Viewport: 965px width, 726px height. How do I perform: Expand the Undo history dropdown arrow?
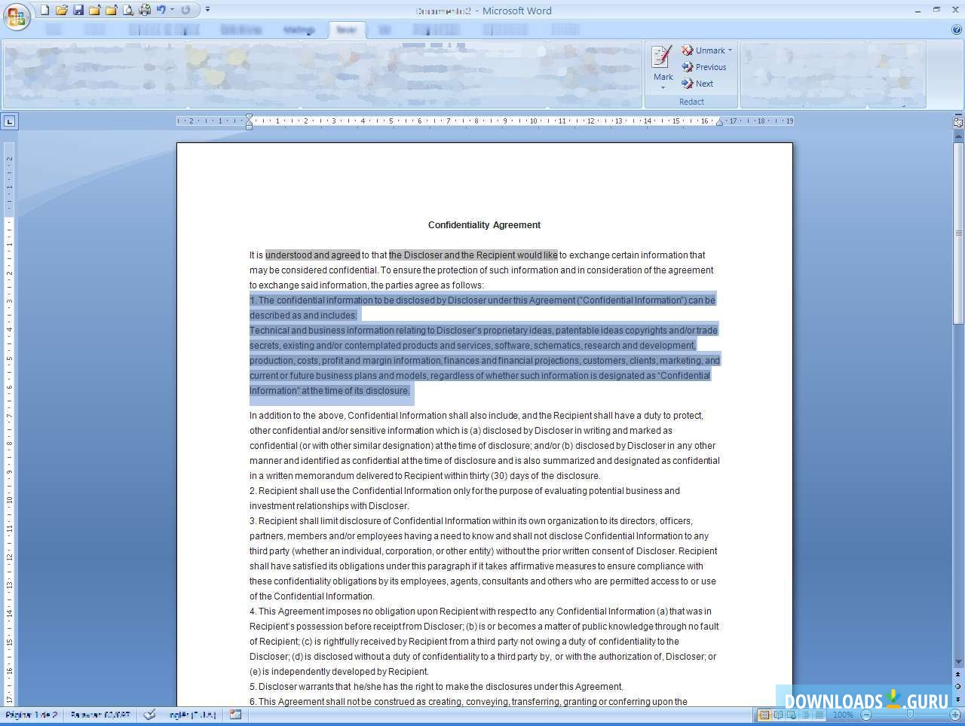point(172,10)
